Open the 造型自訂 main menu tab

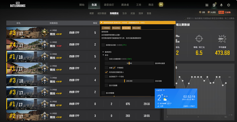tap(109, 5)
